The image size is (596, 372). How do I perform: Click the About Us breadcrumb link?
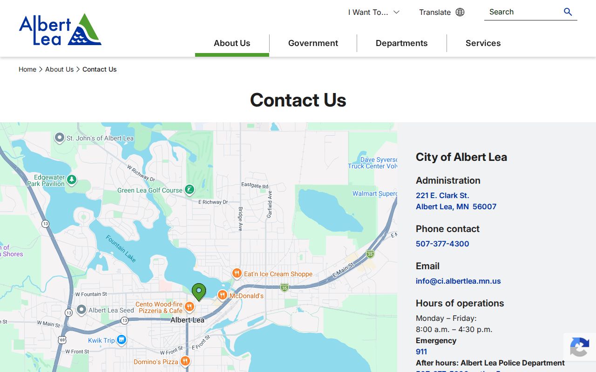coord(59,69)
